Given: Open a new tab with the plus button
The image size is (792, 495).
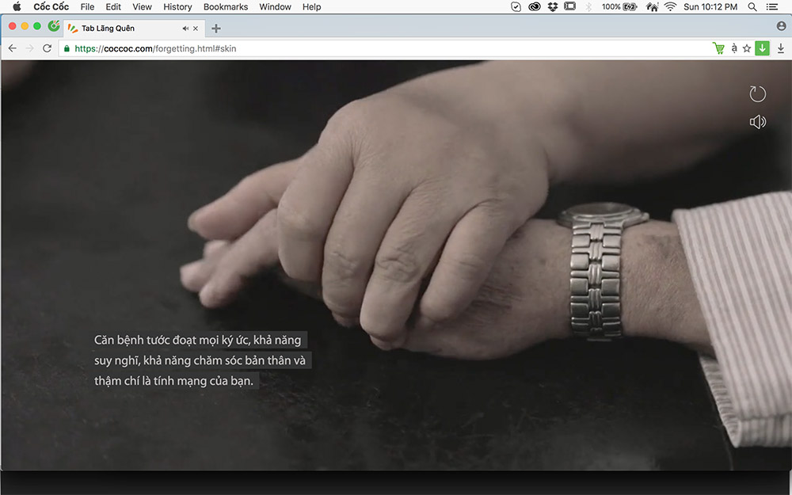Looking at the screenshot, I should pos(216,29).
